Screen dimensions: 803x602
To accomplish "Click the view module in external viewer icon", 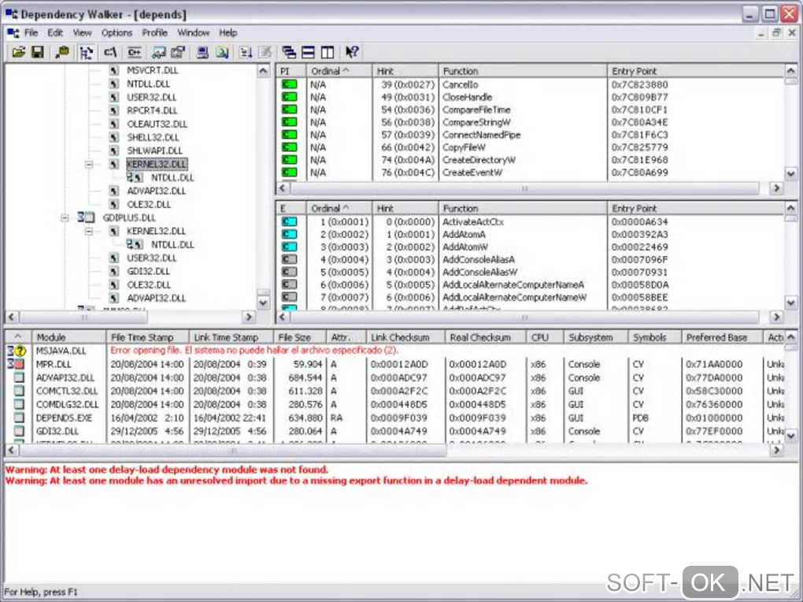I will [x=158, y=52].
